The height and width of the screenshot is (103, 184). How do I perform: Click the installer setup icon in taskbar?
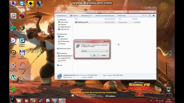62,101
